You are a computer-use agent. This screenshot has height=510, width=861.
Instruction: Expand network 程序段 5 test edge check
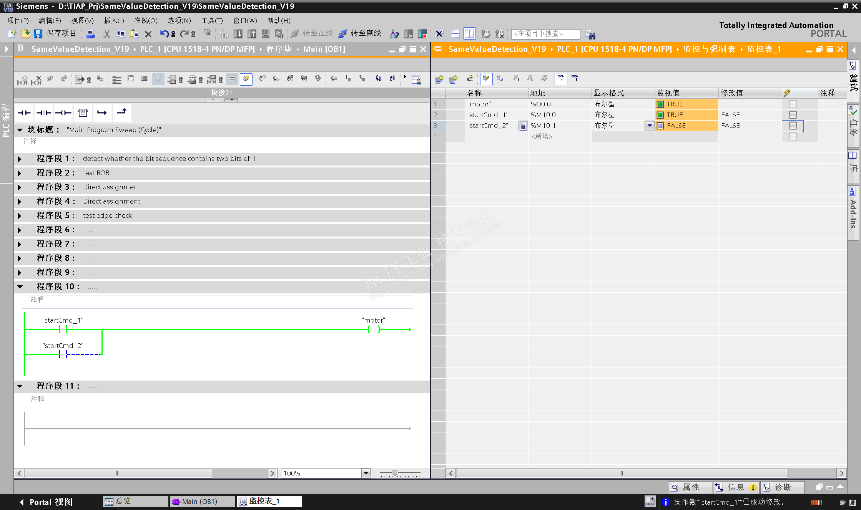coord(20,216)
